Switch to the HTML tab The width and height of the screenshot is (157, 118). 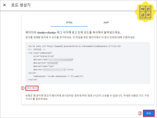pyautogui.click(x=69, y=22)
